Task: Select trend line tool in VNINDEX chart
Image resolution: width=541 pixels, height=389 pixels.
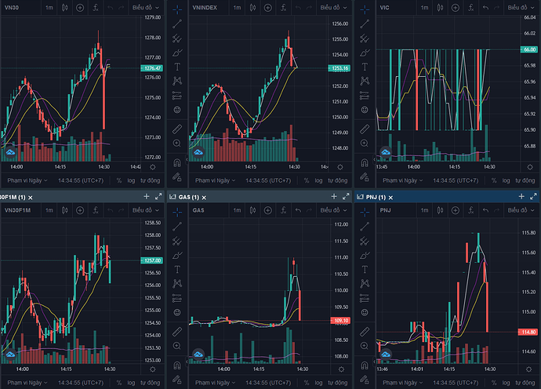Action: tap(177, 24)
